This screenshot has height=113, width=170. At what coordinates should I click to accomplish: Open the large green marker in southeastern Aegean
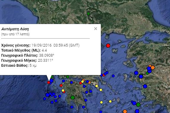pyautogui.click(x=138, y=105)
